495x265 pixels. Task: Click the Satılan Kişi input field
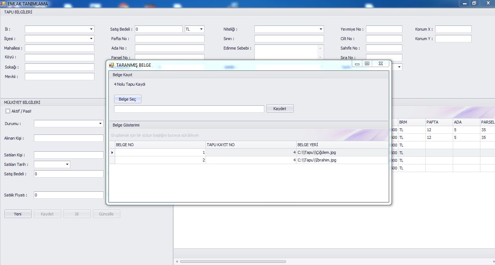pos(69,155)
